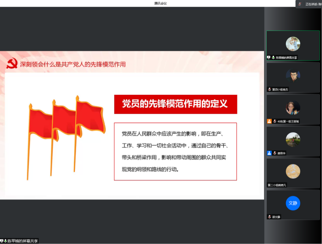
Task: Click the 唐昌华 participant avatar
Action: tap(293, 139)
